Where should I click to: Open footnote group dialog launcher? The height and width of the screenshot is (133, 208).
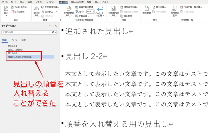(60, 20)
